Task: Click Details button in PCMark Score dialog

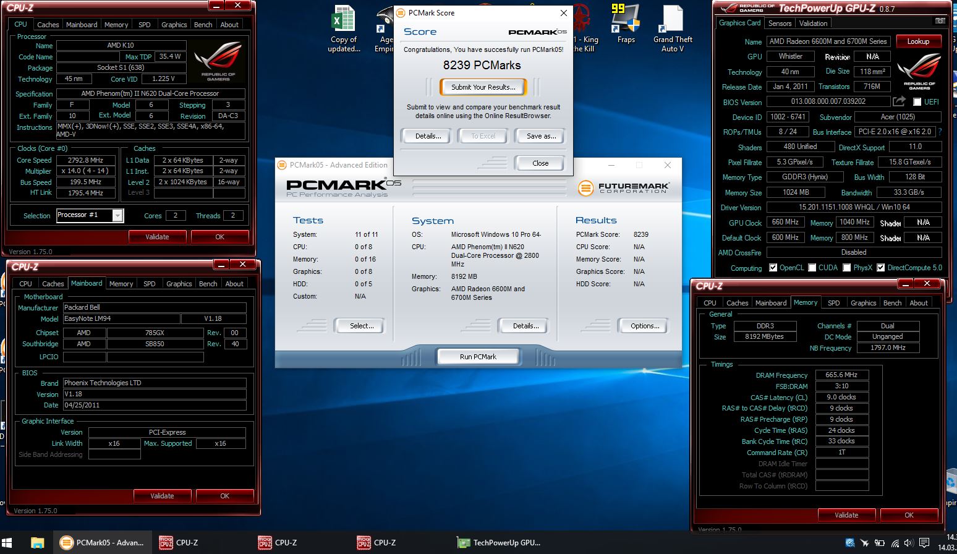Action: point(428,136)
